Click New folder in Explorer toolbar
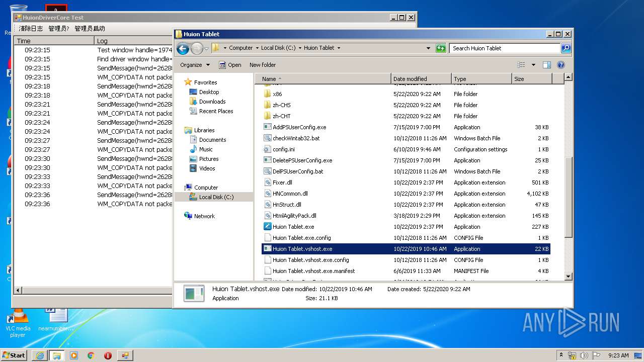 click(263, 65)
